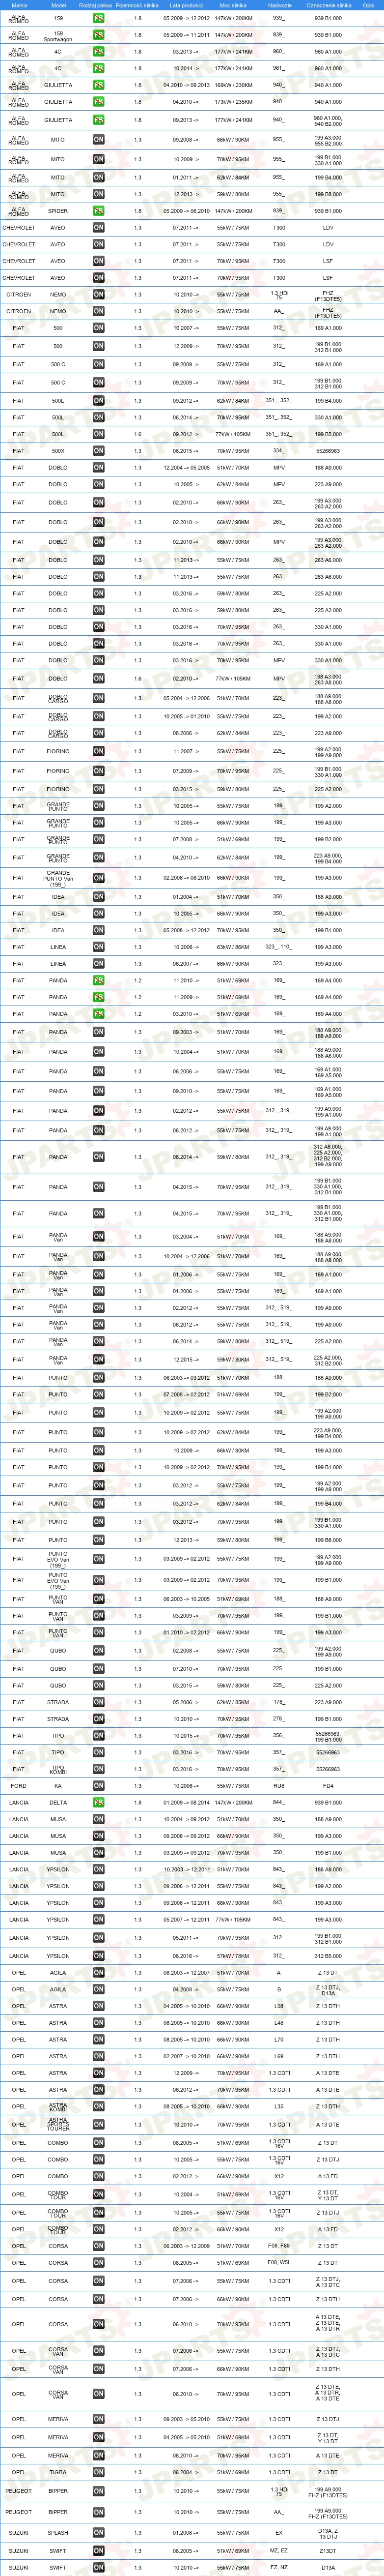
Task: Click diesel icon in Peugeot Bipper 1.3 HDi 75 row
Action: 98,2492
